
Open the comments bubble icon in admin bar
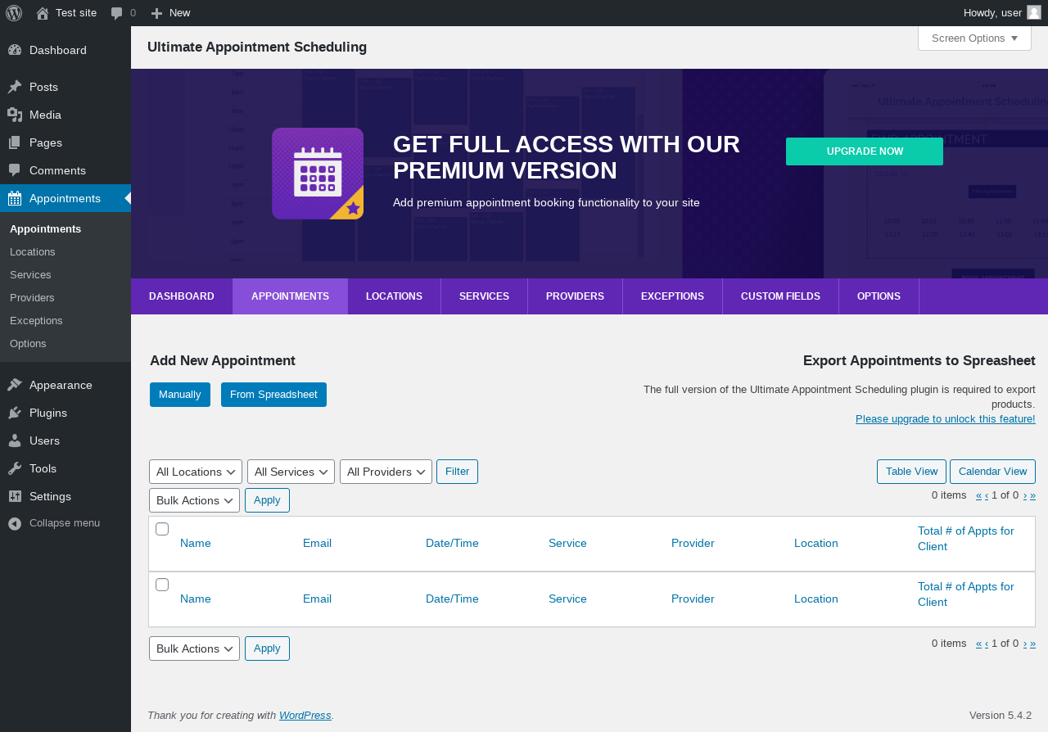click(117, 13)
